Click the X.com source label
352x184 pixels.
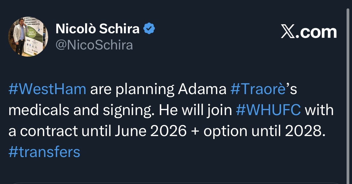click(x=309, y=32)
